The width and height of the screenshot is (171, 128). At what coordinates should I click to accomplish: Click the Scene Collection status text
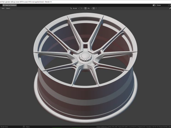tap(102, 127)
